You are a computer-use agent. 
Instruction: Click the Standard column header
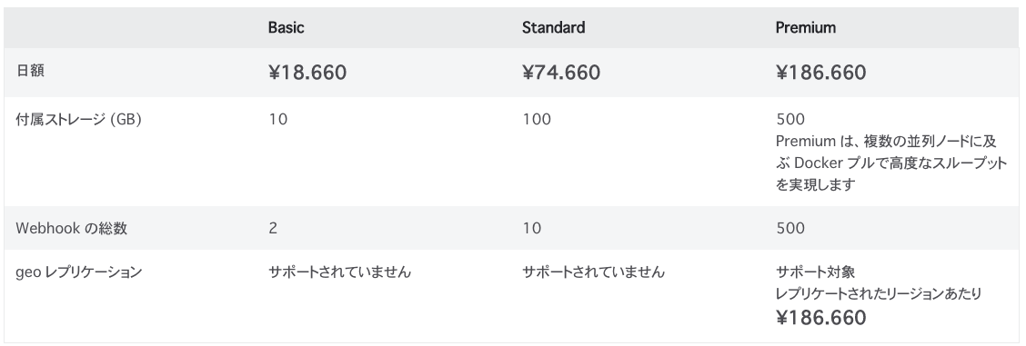[x=554, y=27]
